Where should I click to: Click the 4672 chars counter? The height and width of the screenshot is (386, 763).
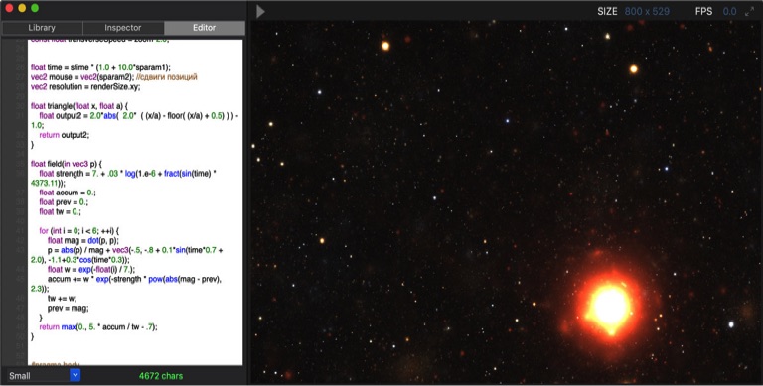pyautogui.click(x=161, y=376)
